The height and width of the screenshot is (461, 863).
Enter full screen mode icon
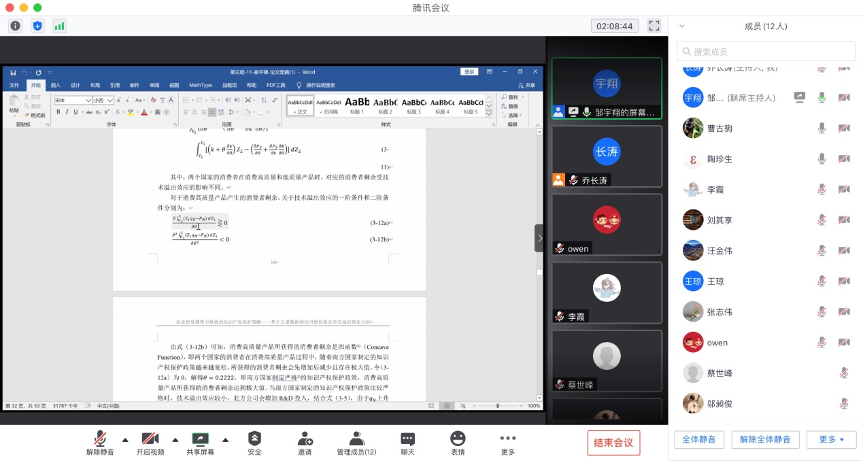[x=654, y=26]
